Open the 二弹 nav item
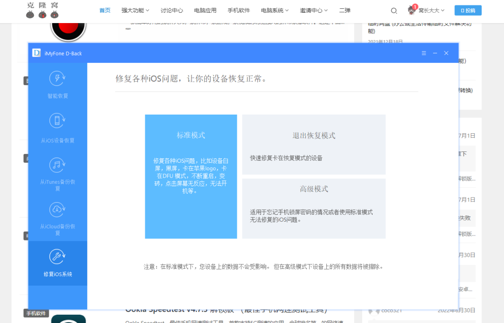 [345, 10]
